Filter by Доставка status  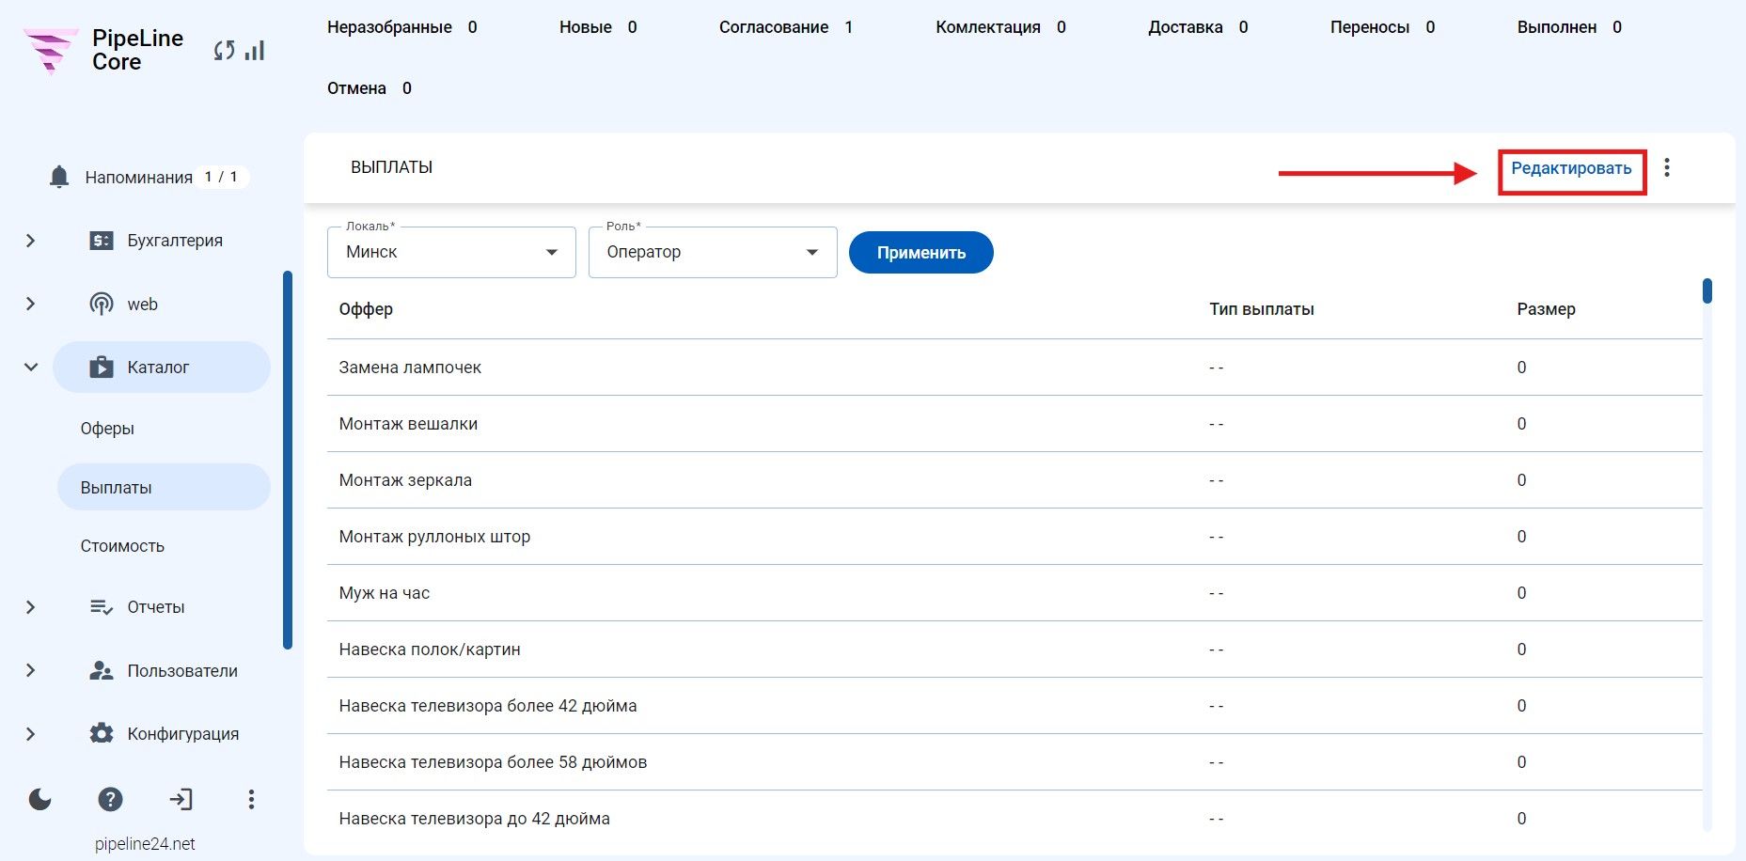click(x=1198, y=27)
